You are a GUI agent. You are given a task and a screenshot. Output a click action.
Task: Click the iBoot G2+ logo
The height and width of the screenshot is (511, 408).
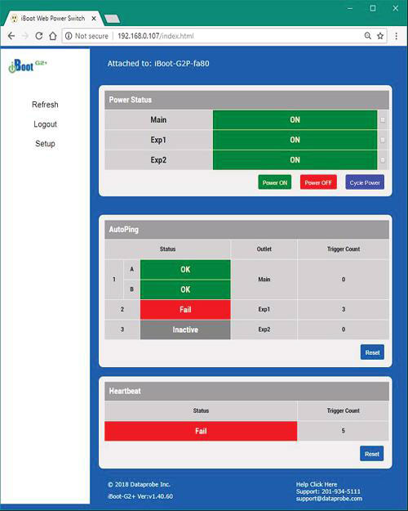coord(28,65)
